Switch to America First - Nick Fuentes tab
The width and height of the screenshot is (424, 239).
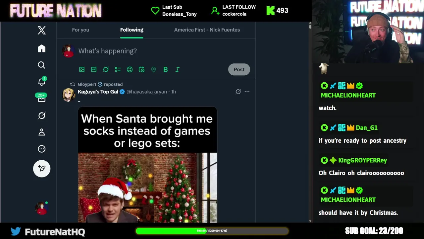tap(207, 30)
